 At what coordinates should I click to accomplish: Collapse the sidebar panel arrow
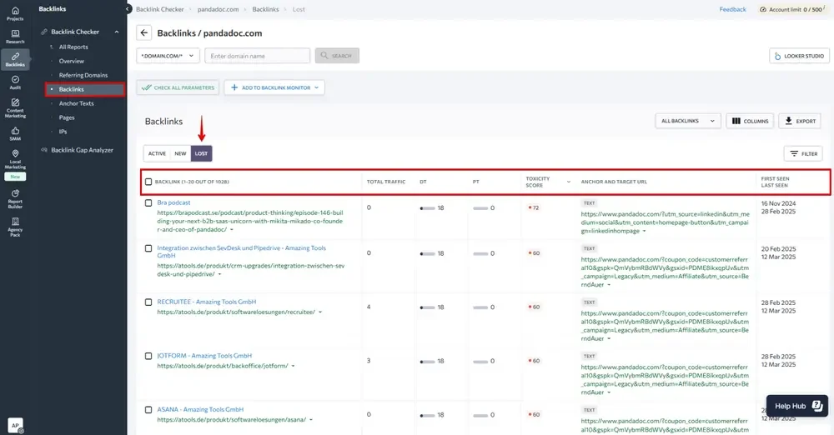[x=128, y=9]
